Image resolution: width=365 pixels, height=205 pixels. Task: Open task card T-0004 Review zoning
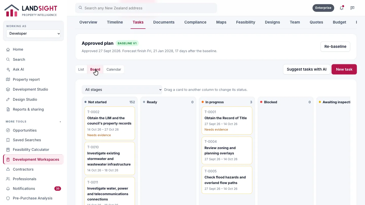click(227, 150)
